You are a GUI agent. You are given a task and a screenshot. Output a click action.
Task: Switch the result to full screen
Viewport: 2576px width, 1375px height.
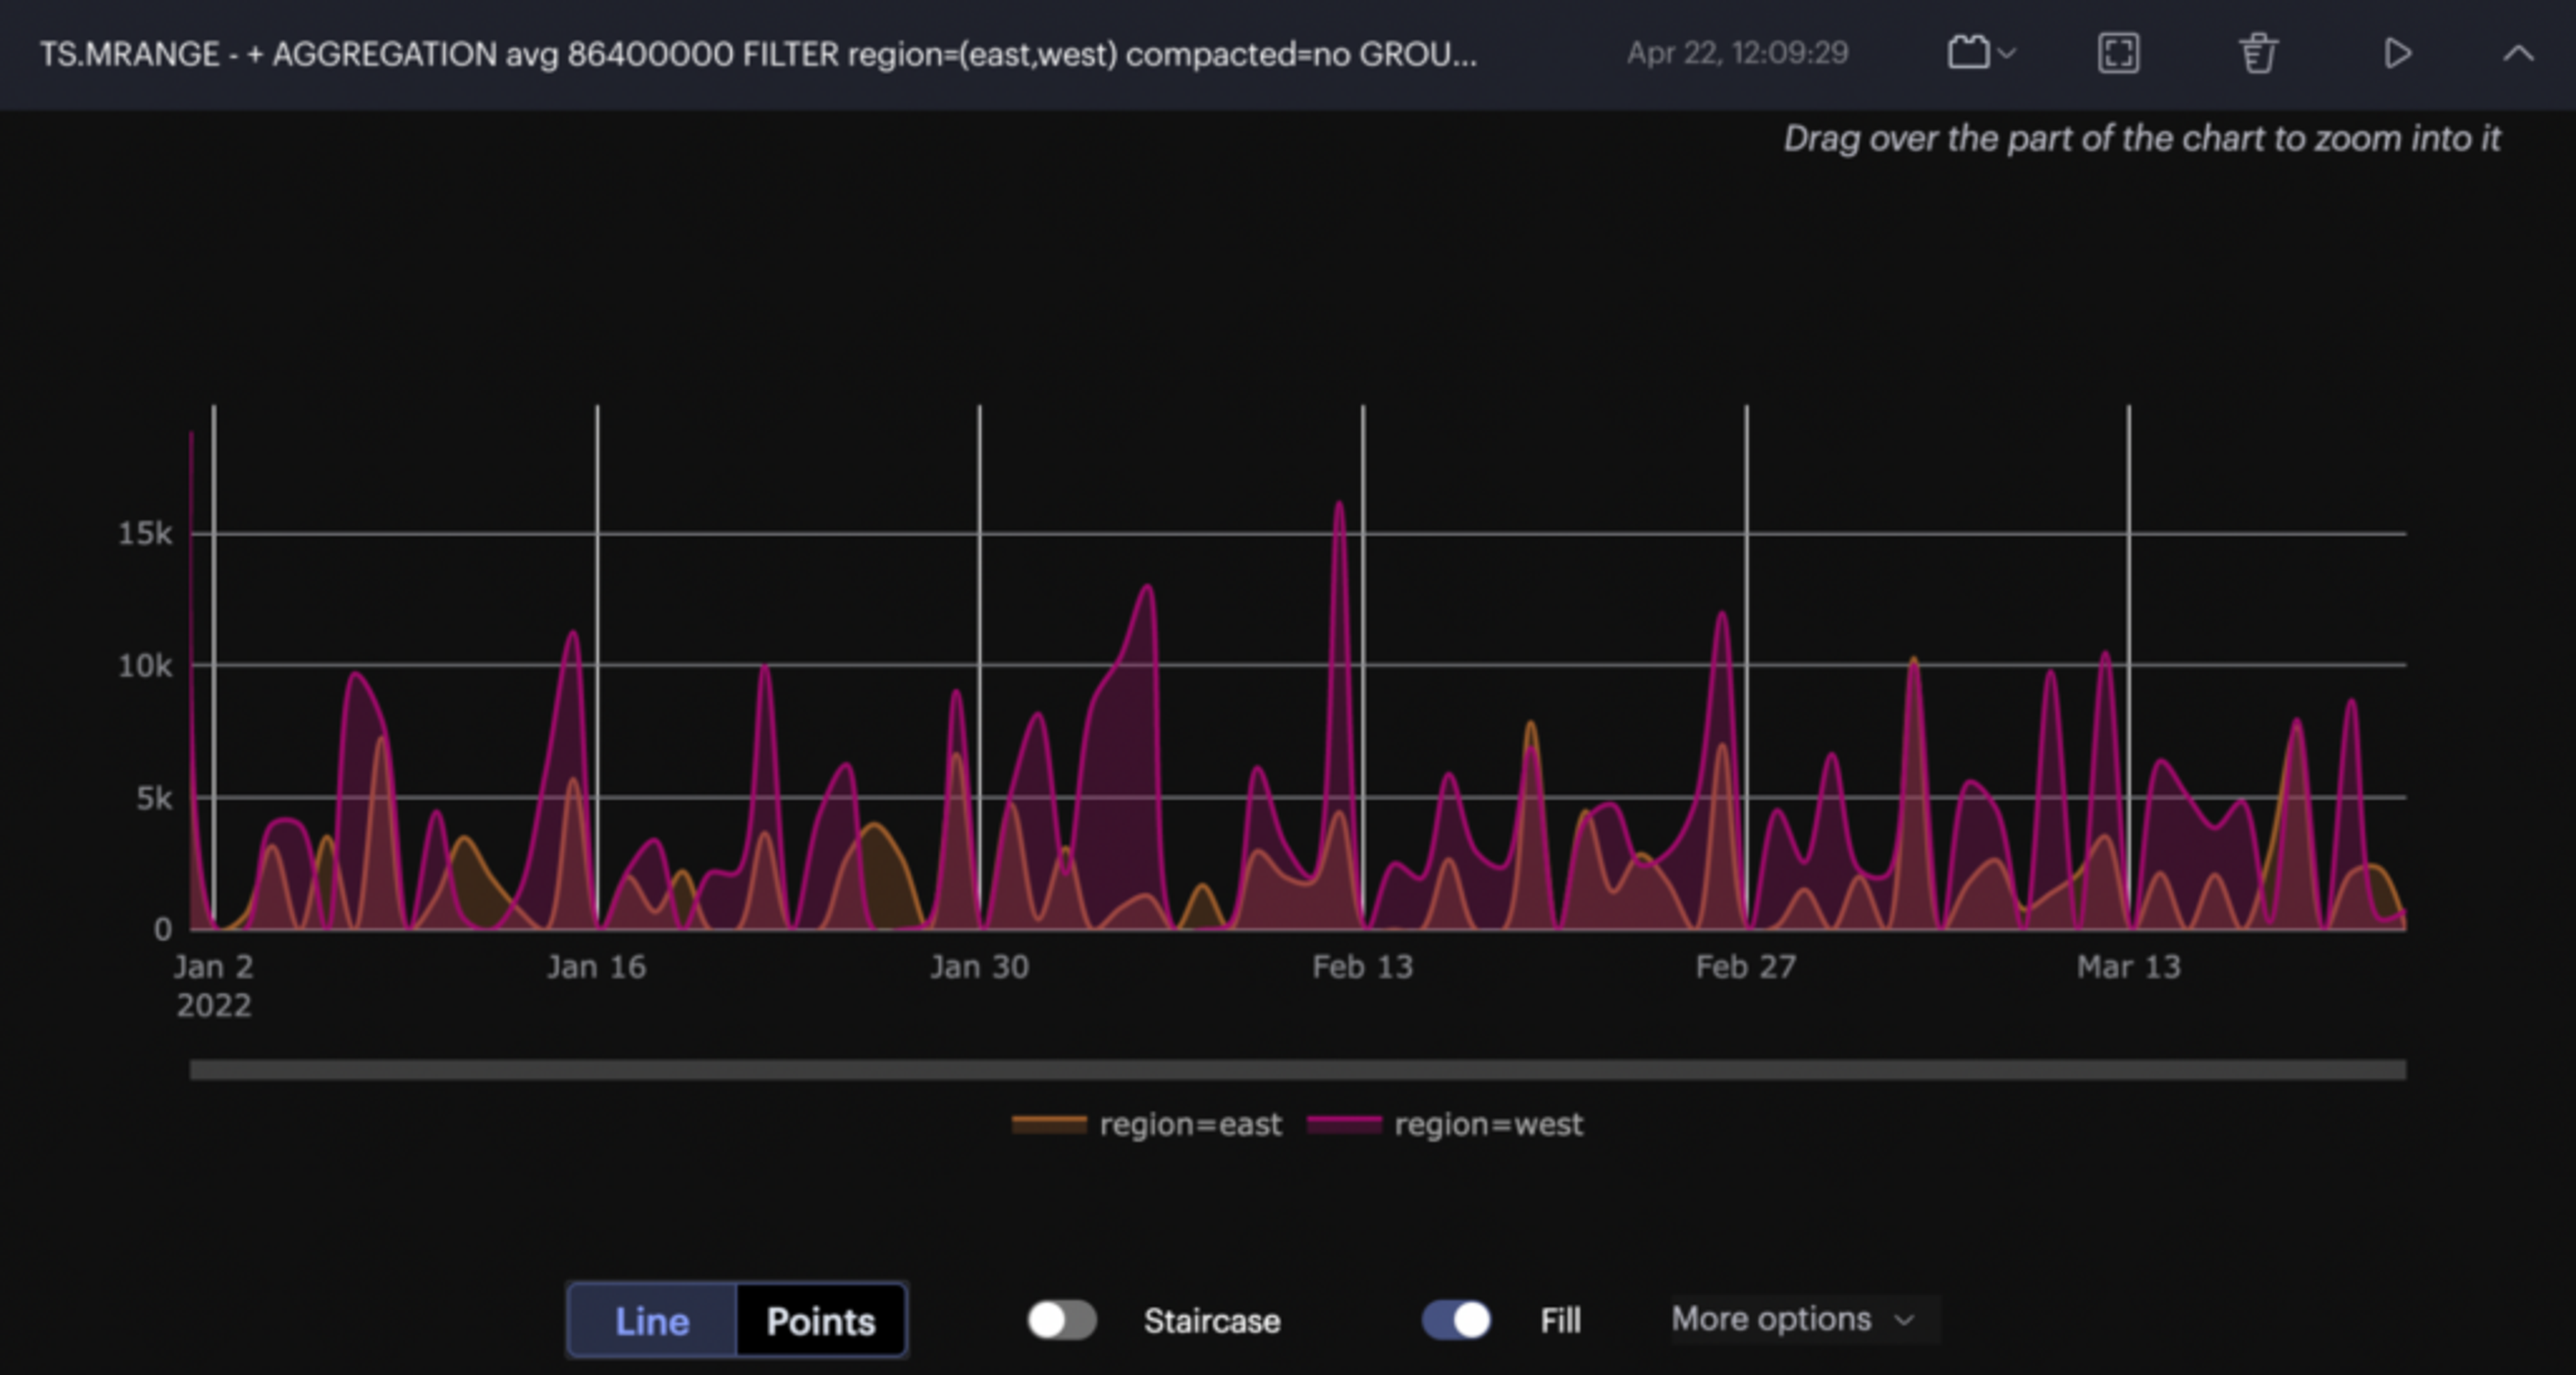tap(2117, 52)
